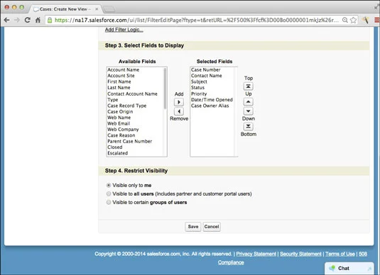This screenshot has width=380, height=275.
Task: Select Account Site in Available Fields
Action: tap(121, 75)
